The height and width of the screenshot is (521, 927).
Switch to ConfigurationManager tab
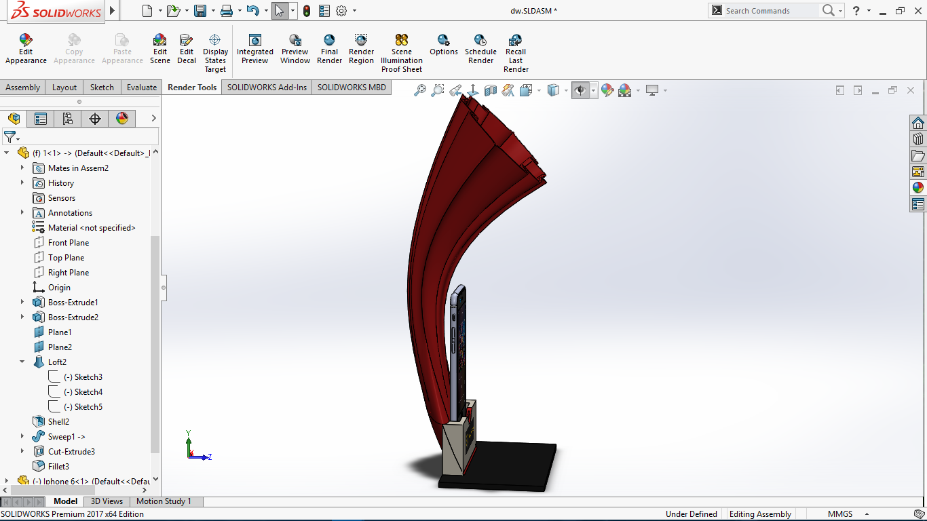pyautogui.click(x=68, y=119)
